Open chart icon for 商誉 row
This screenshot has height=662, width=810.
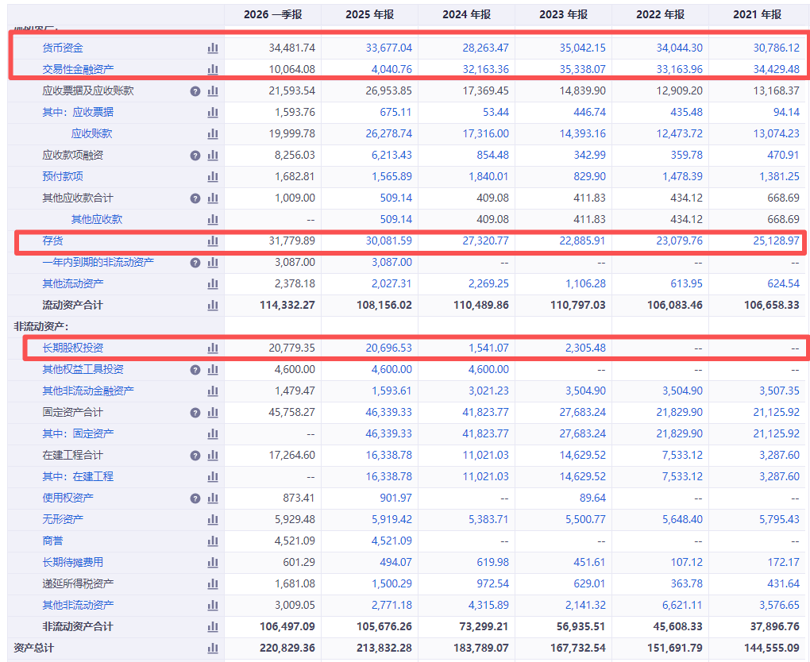[x=212, y=541]
